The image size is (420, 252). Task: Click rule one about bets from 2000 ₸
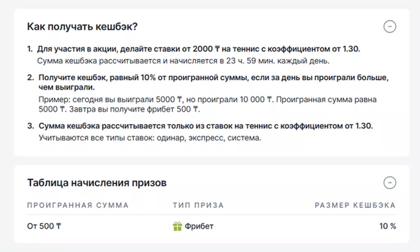pyautogui.click(x=199, y=49)
